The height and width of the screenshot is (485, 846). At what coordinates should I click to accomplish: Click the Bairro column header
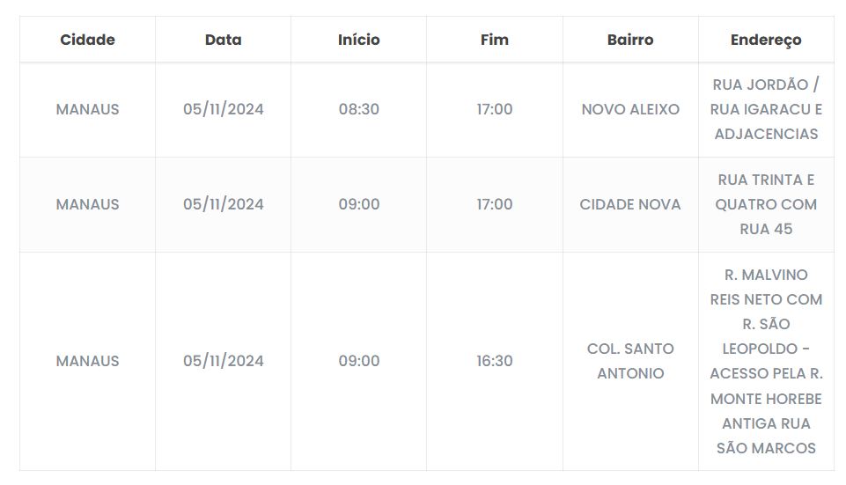click(630, 40)
